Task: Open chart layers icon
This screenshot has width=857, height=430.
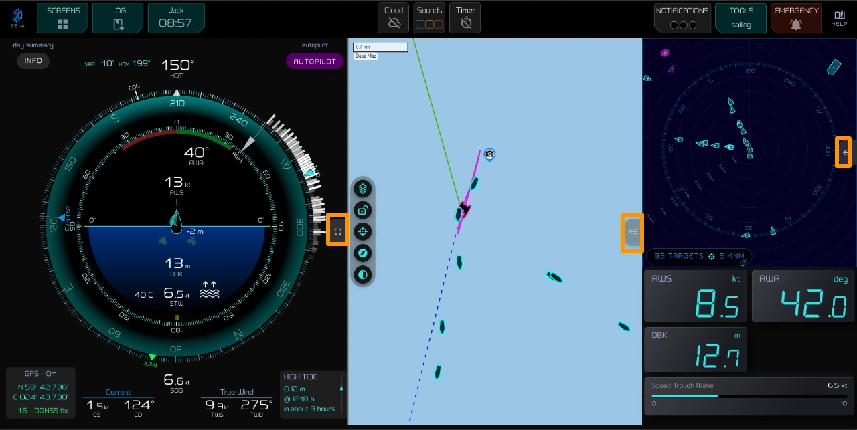Action: 363,189
